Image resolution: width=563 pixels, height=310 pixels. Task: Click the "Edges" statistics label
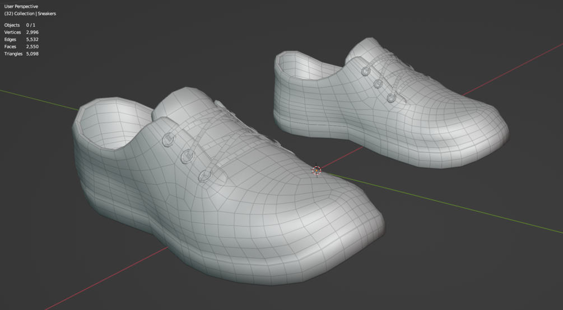(11, 40)
